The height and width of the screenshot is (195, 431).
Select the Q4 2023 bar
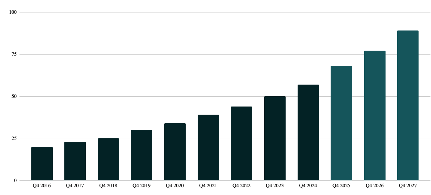click(275, 138)
